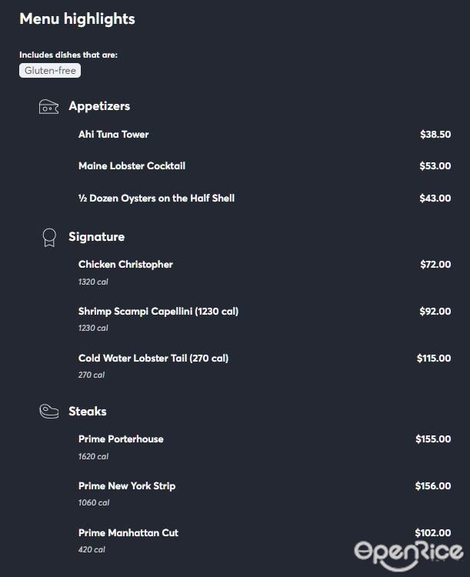
Task: Select the Steaks section heading
Action: 88,412
